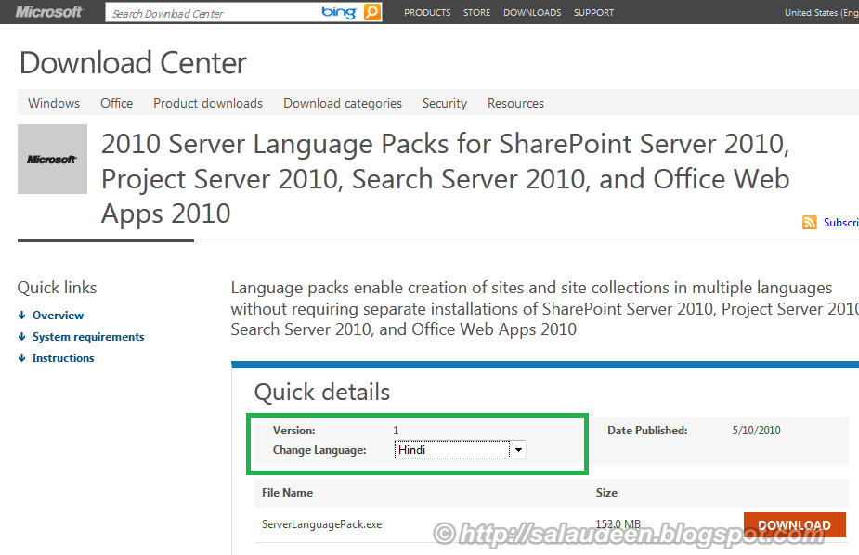Screen dimensions: 859x555
Task: Click the Quick details heading
Action: 322,392
